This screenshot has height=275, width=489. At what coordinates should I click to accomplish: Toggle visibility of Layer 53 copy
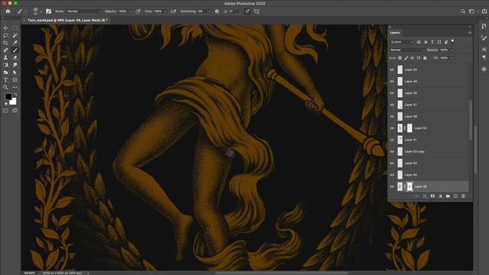pos(392,151)
